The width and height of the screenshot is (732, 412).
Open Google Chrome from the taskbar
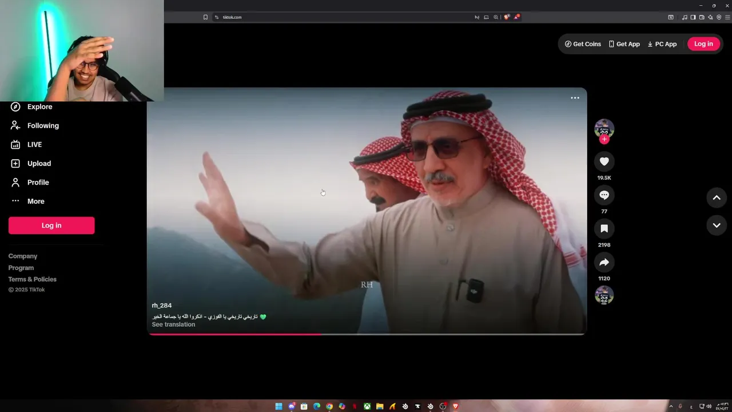[329, 406]
